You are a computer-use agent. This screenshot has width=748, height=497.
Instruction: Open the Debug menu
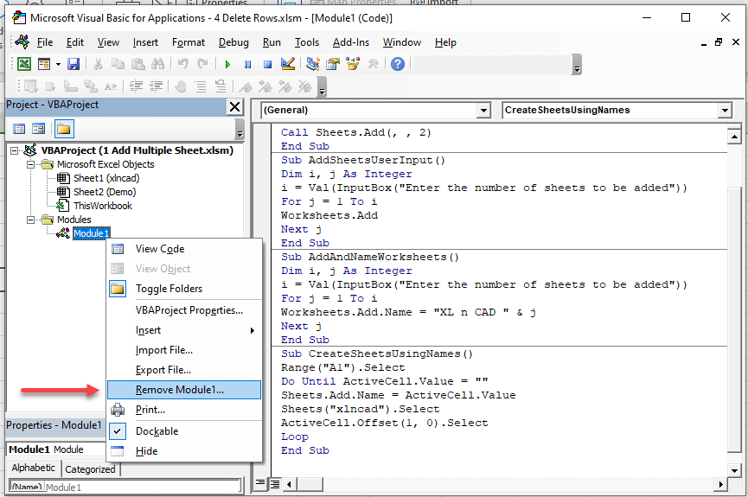tap(233, 42)
